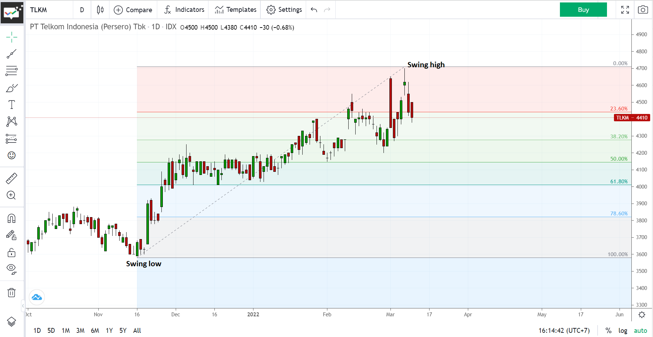The width and height of the screenshot is (653, 337).
Task: Select the text annotation tool
Action: 12,104
